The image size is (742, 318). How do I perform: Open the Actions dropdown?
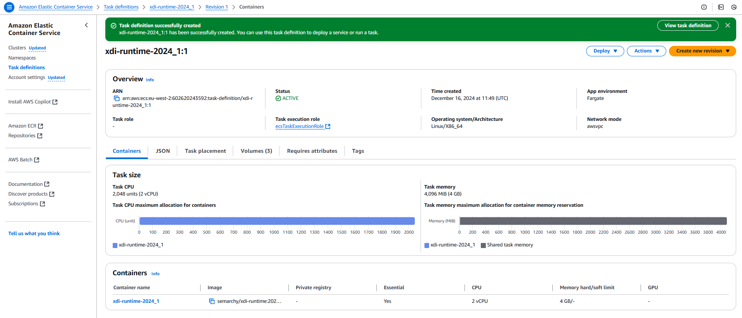pos(646,51)
